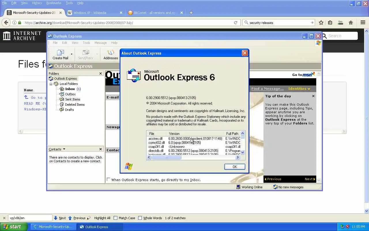Open Outlook Express Edit menu

[x=65, y=43]
